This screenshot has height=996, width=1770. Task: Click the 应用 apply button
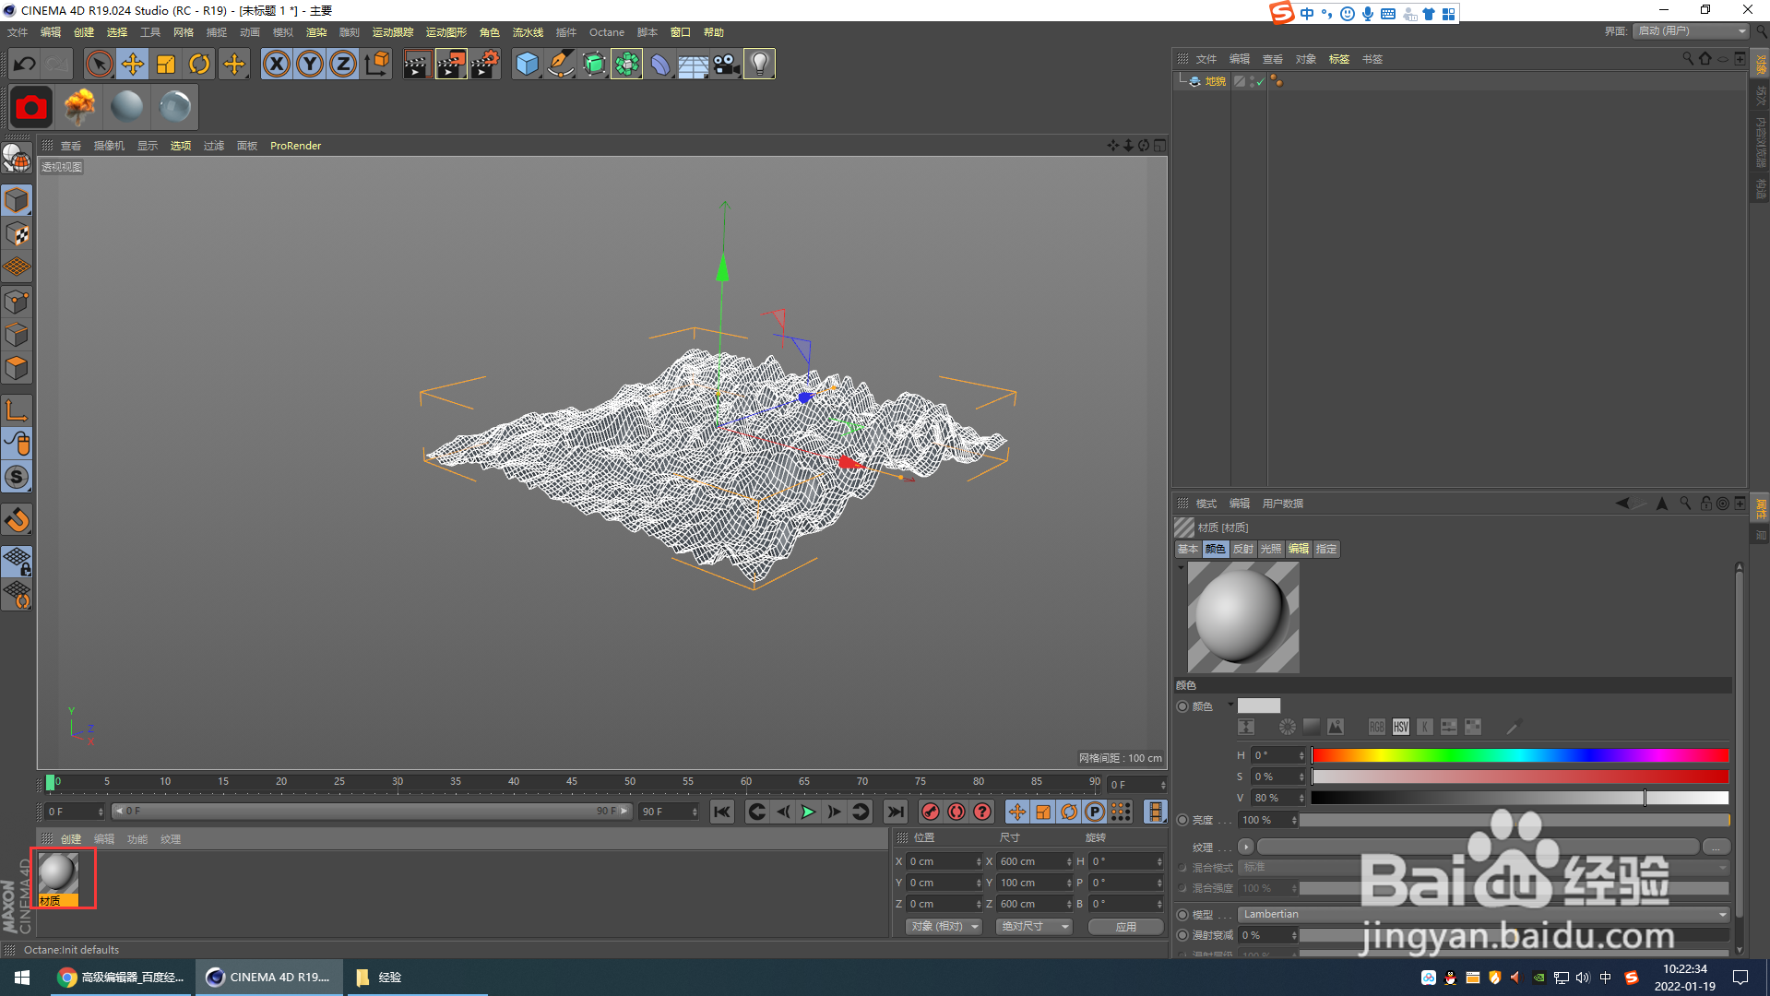(x=1125, y=926)
